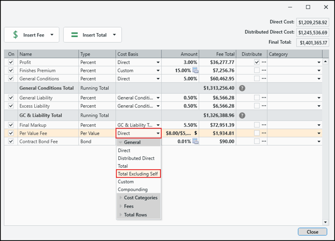The height and width of the screenshot is (241, 335).
Task: Toggle the On checkbox for Finishes Premium
Action: pyautogui.click(x=11, y=71)
